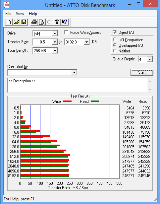This screenshot has height=204, width=160.
Task: Click write value 250874
Action: tap(128, 156)
